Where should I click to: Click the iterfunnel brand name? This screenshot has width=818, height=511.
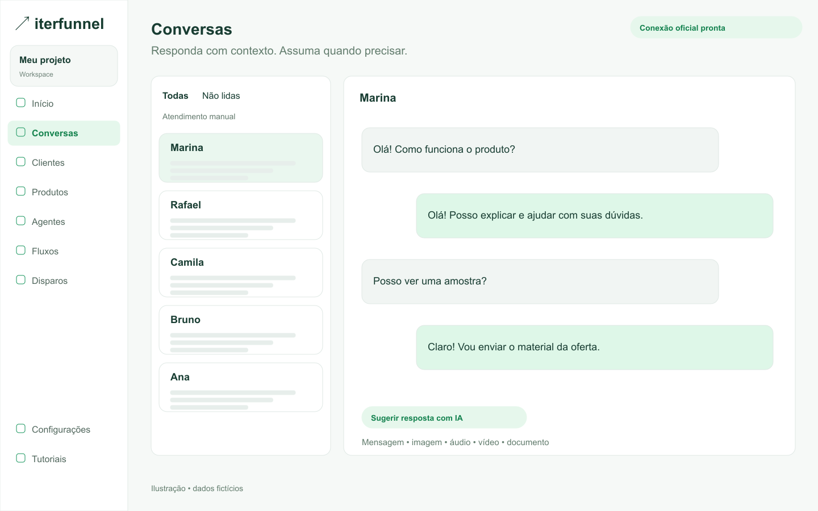click(x=69, y=24)
